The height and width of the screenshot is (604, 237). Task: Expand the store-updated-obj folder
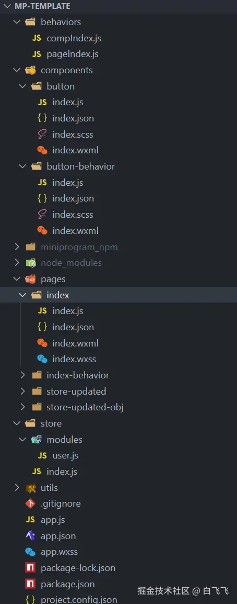click(x=22, y=407)
